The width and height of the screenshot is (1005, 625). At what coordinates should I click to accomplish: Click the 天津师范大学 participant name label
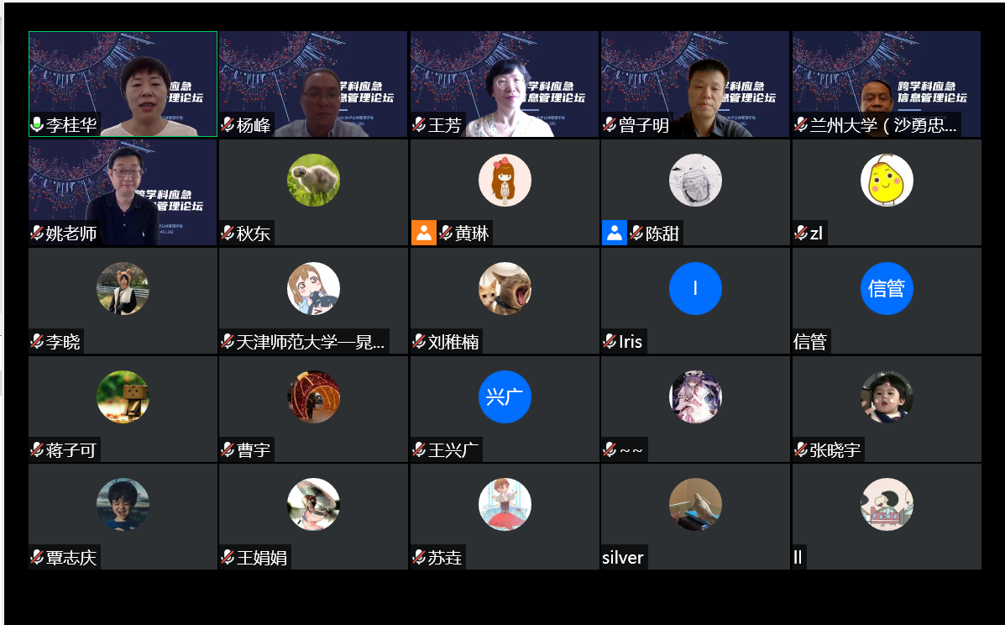pos(311,342)
